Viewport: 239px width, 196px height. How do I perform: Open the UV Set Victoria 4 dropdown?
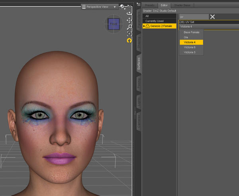coord(209,27)
